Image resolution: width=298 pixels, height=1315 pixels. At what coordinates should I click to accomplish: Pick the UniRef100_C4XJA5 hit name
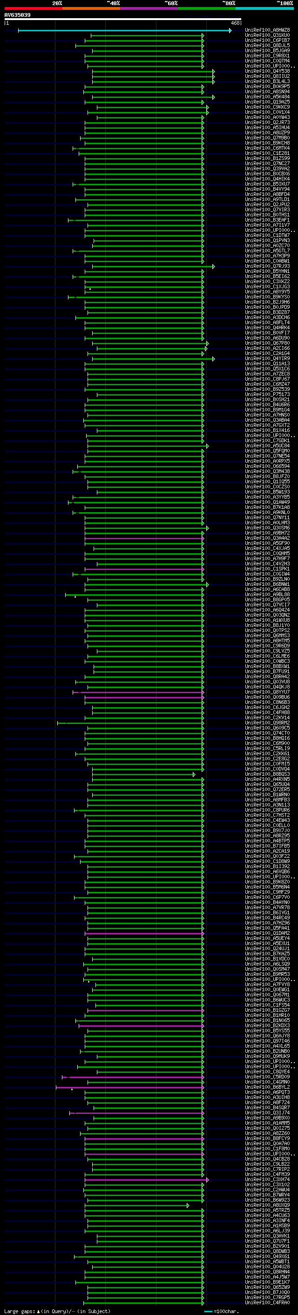(x=267, y=548)
